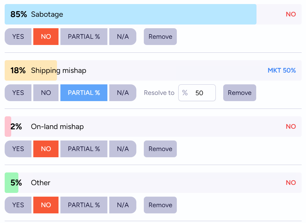Click PARTIAL % for Shipping mishap
The image size is (306, 223).
pyautogui.click(x=84, y=93)
